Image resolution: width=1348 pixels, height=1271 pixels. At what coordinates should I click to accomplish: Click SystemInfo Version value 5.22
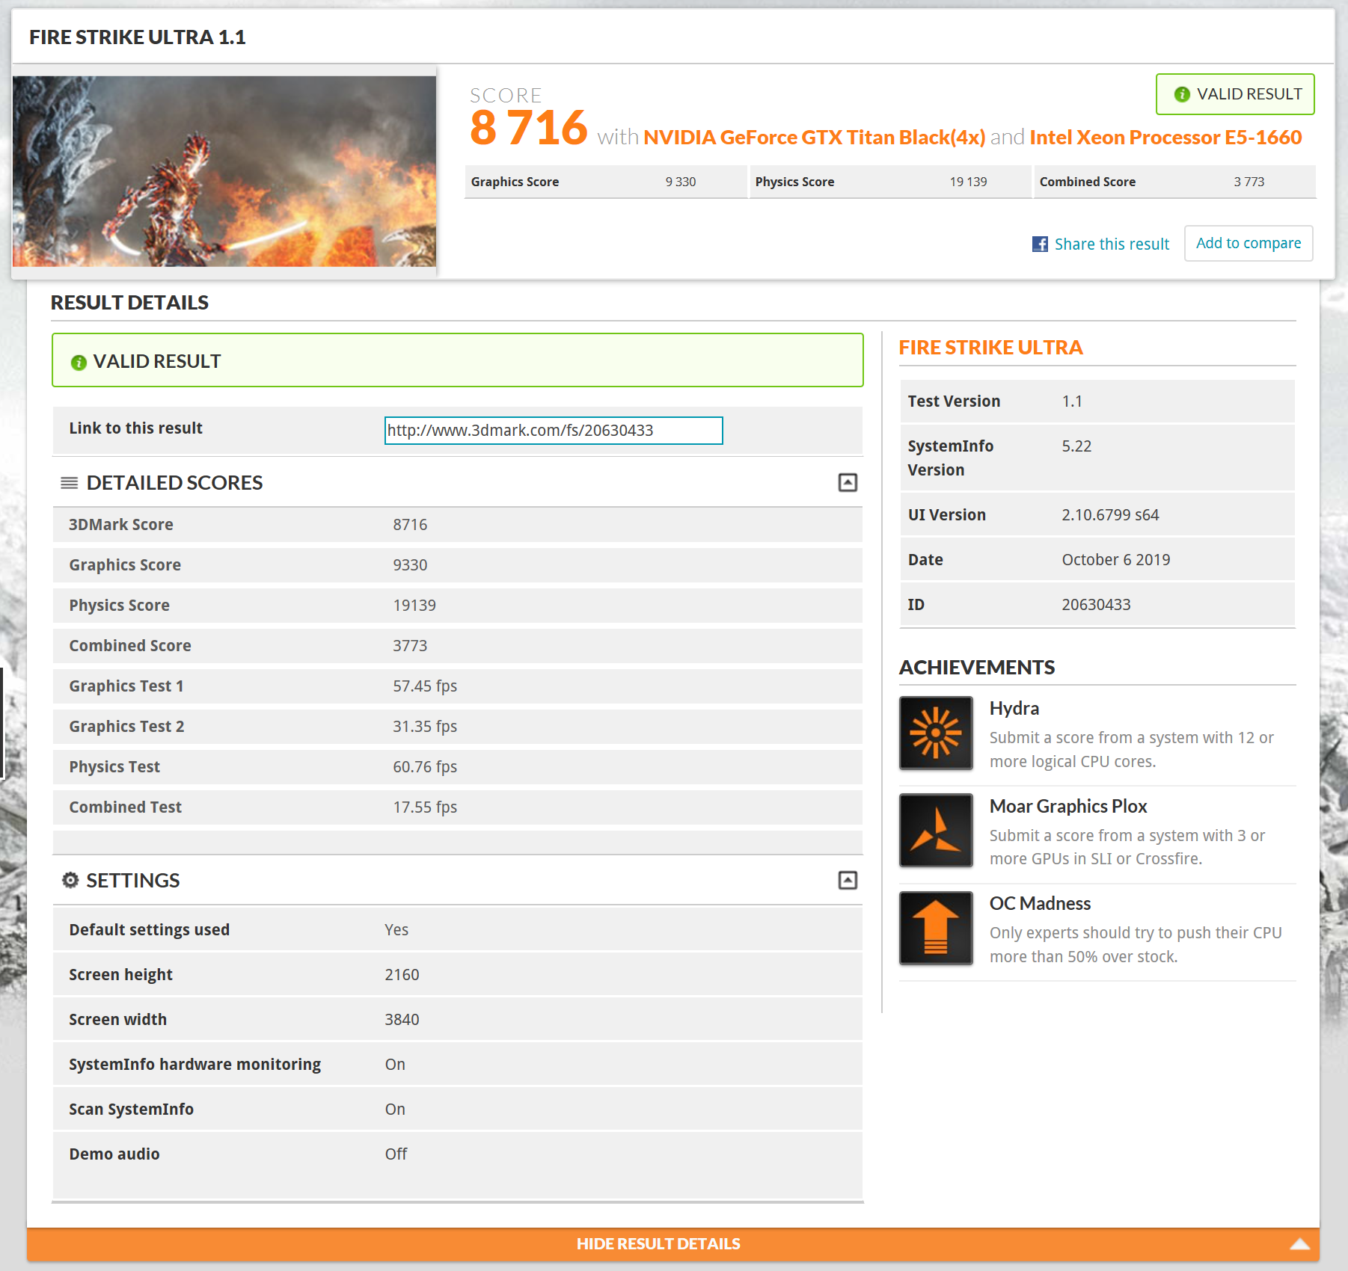coord(1076,446)
